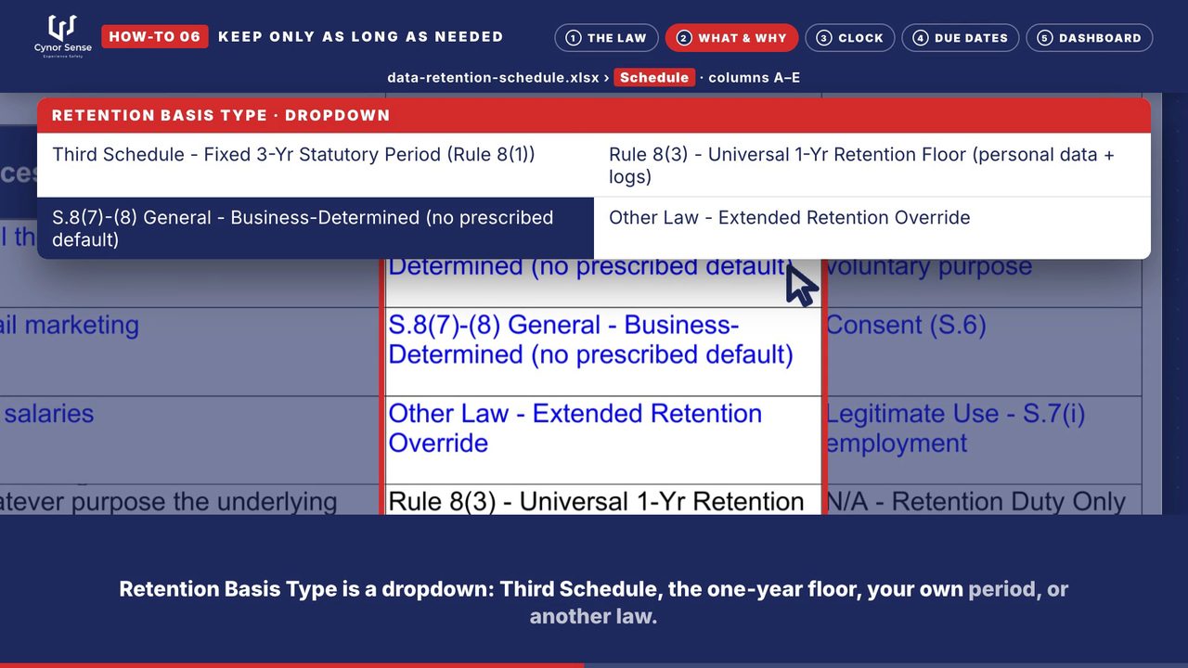Choose Third Schedule Fixed 3-Yr option in dropdown
The height and width of the screenshot is (668, 1188).
point(316,165)
